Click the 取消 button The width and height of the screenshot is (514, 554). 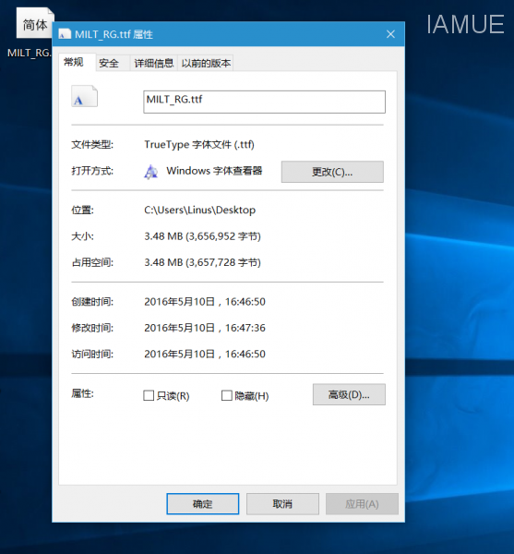282,504
